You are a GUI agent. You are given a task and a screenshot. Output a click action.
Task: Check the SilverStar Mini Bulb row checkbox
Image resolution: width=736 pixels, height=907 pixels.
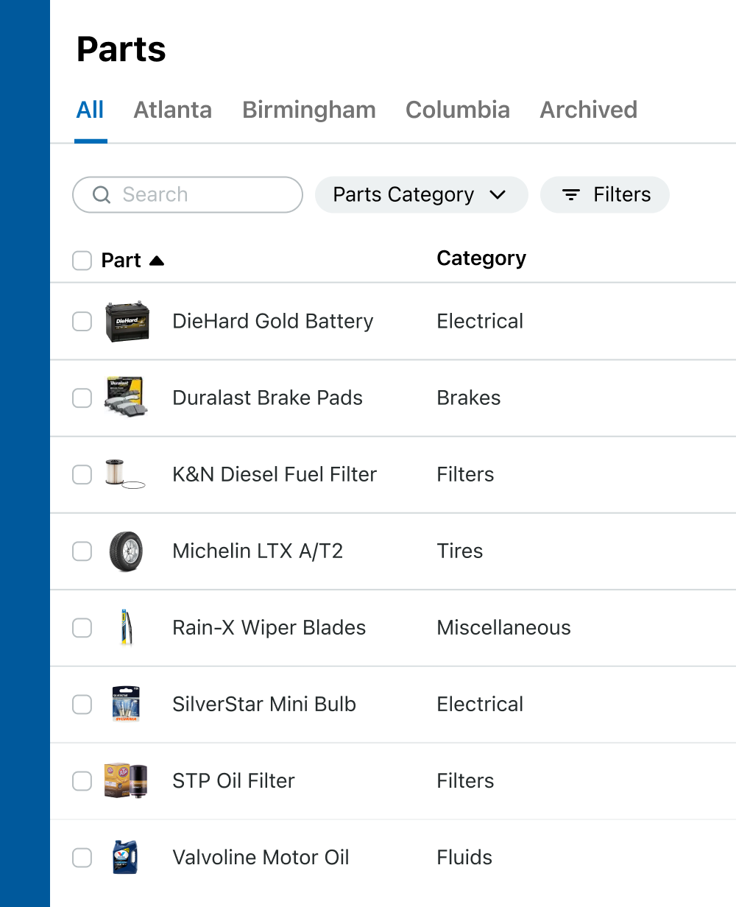(x=82, y=705)
